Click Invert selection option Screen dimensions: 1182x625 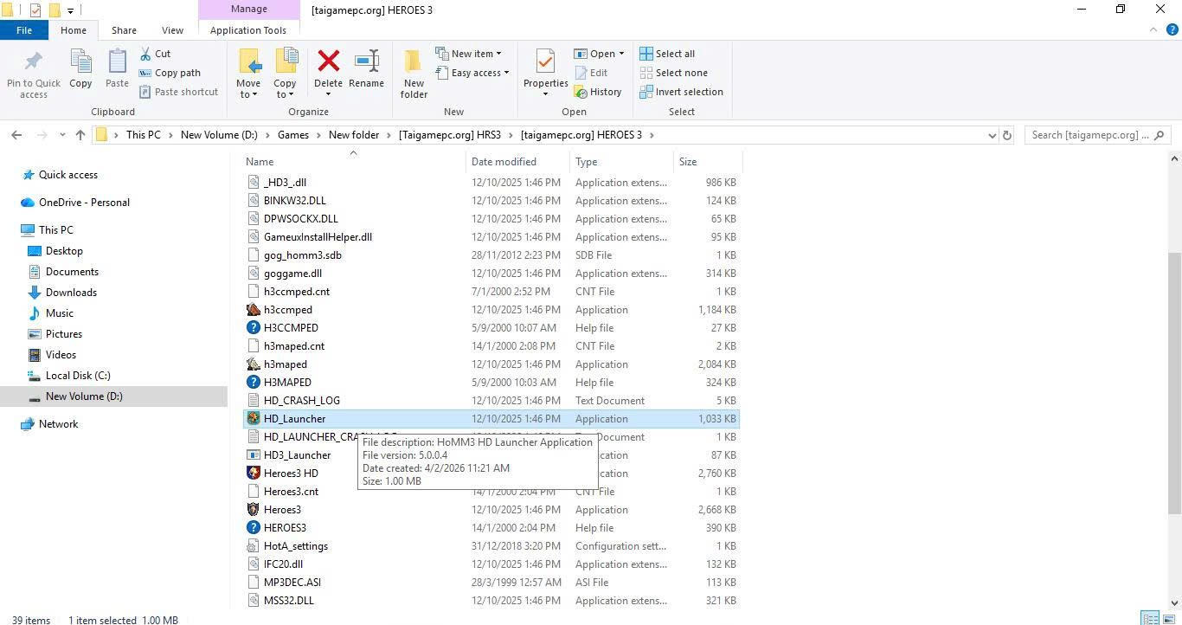pyautogui.click(x=681, y=92)
